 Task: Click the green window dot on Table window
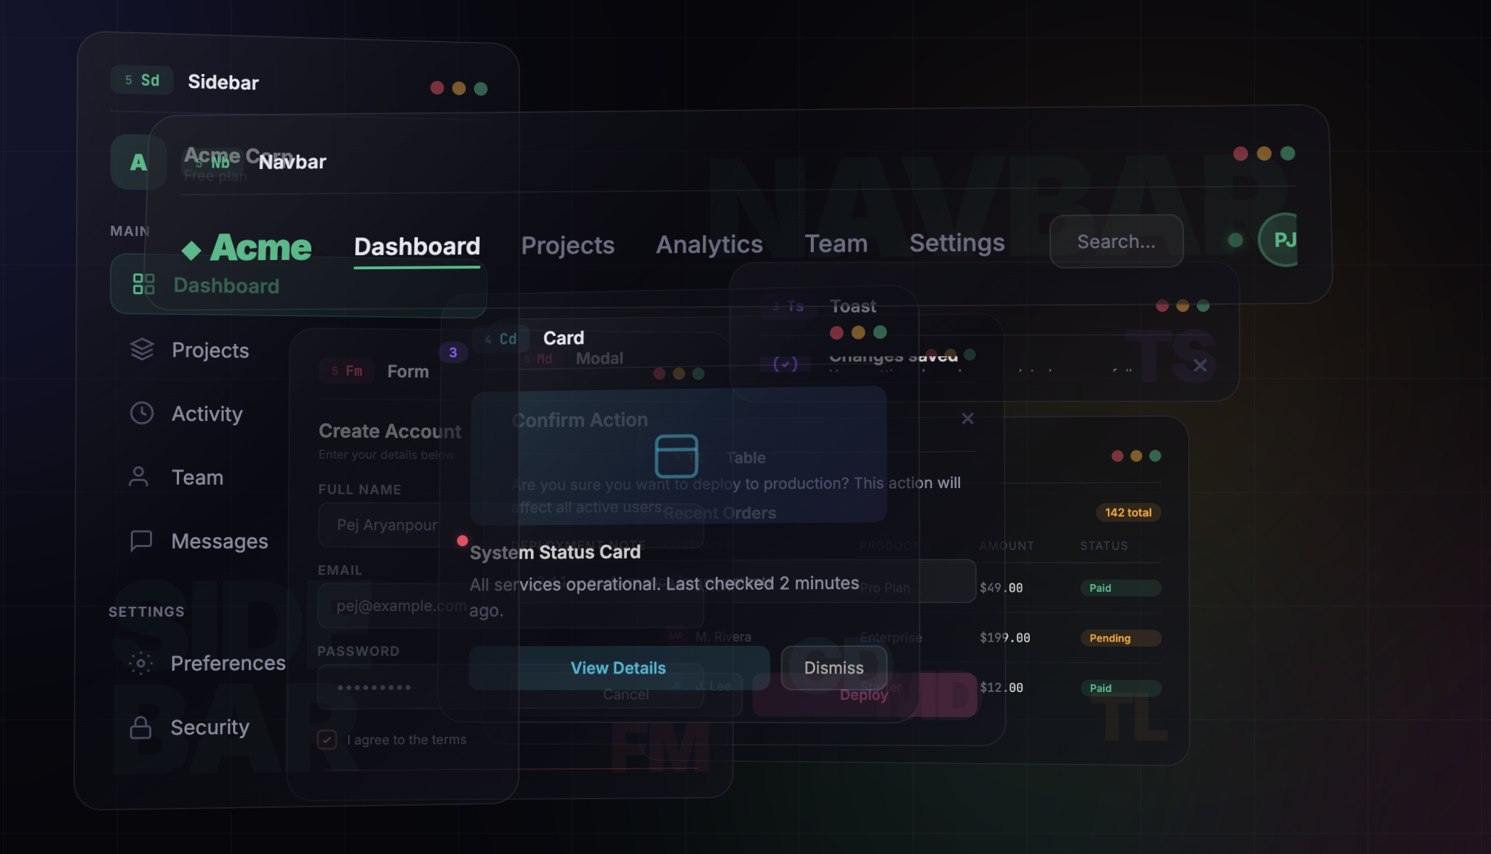[1155, 456]
